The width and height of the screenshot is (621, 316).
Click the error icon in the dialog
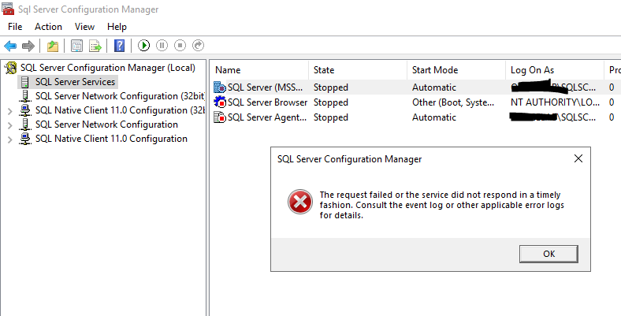pyautogui.click(x=299, y=202)
